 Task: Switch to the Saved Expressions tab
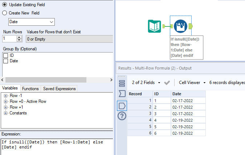coord(60,89)
